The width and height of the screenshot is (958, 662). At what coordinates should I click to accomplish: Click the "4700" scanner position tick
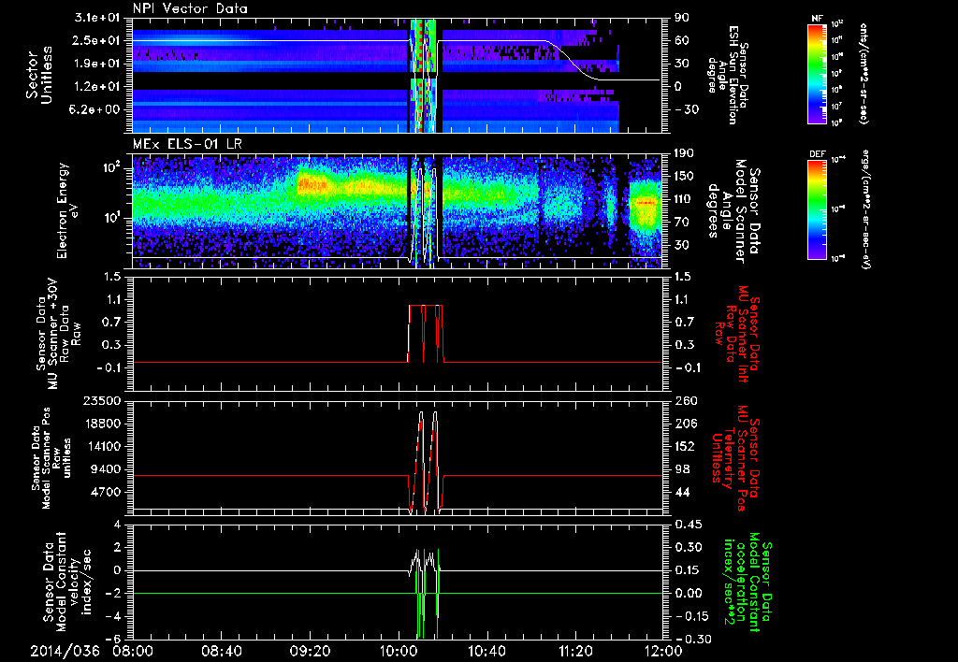[x=107, y=492]
